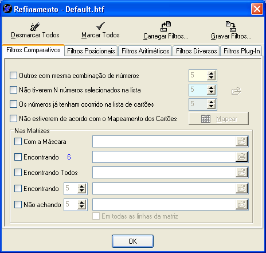Image resolution: width=266 pixels, height=253 pixels.
Task: Click the value field of 'Outros com mesma combinação' spinner
Action: [x=198, y=76]
